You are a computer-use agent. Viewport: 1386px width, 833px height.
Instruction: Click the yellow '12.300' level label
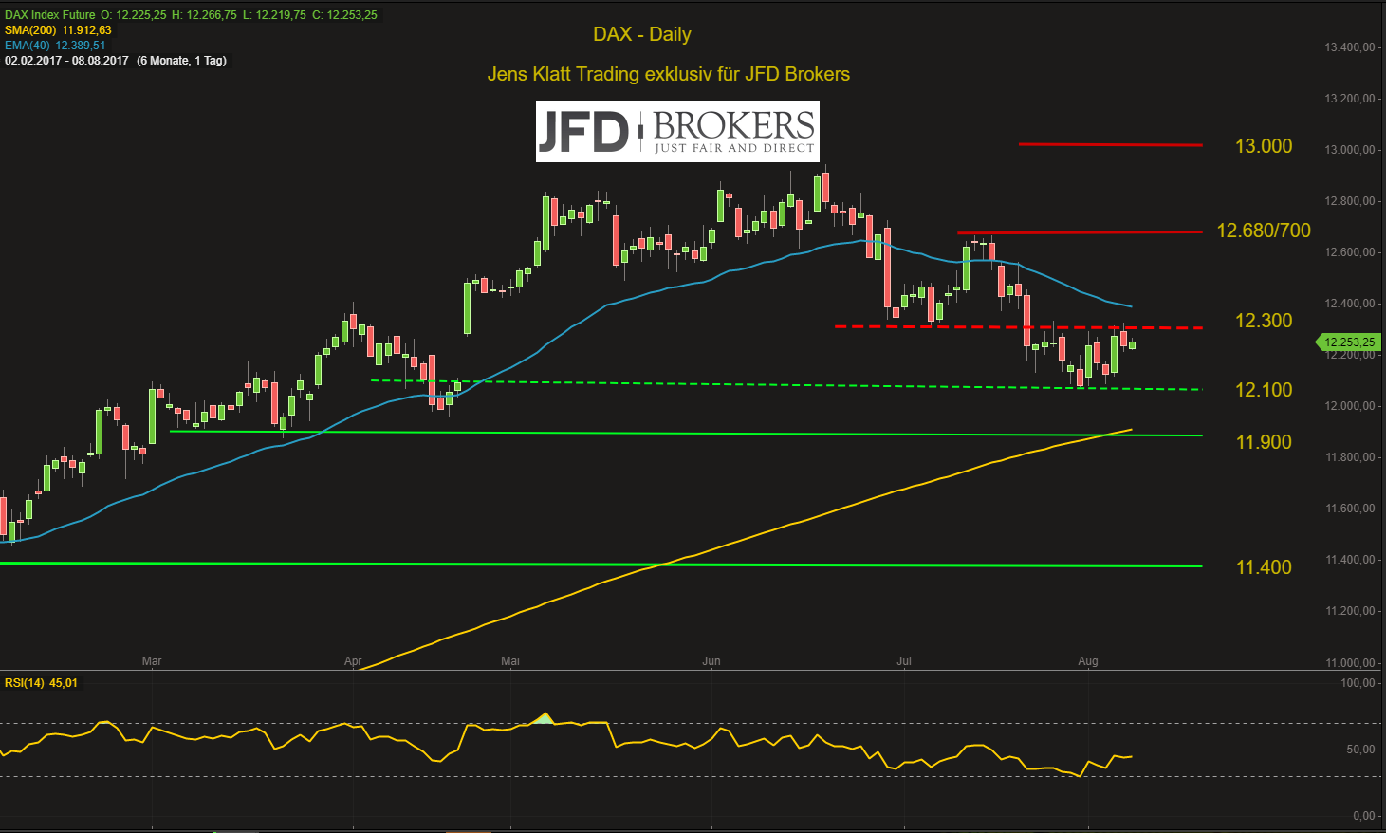point(1264,321)
